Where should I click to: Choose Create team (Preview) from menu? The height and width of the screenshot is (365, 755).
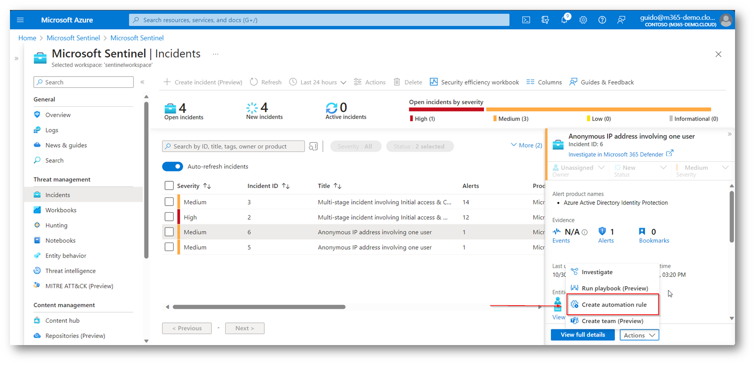point(612,321)
